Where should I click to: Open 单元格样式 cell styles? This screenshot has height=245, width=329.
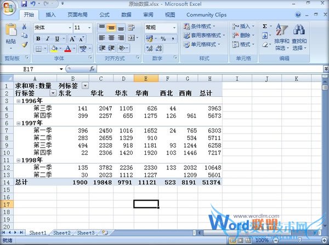click(202, 44)
